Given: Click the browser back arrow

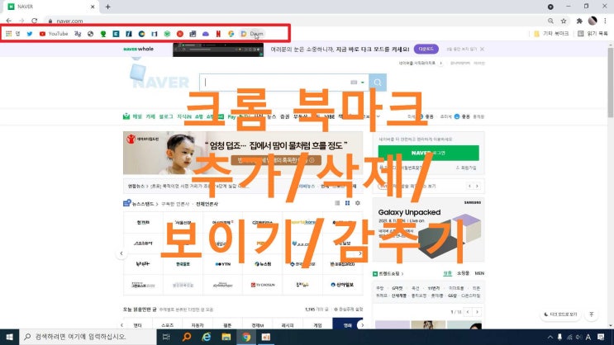Looking at the screenshot, I should (8, 21).
